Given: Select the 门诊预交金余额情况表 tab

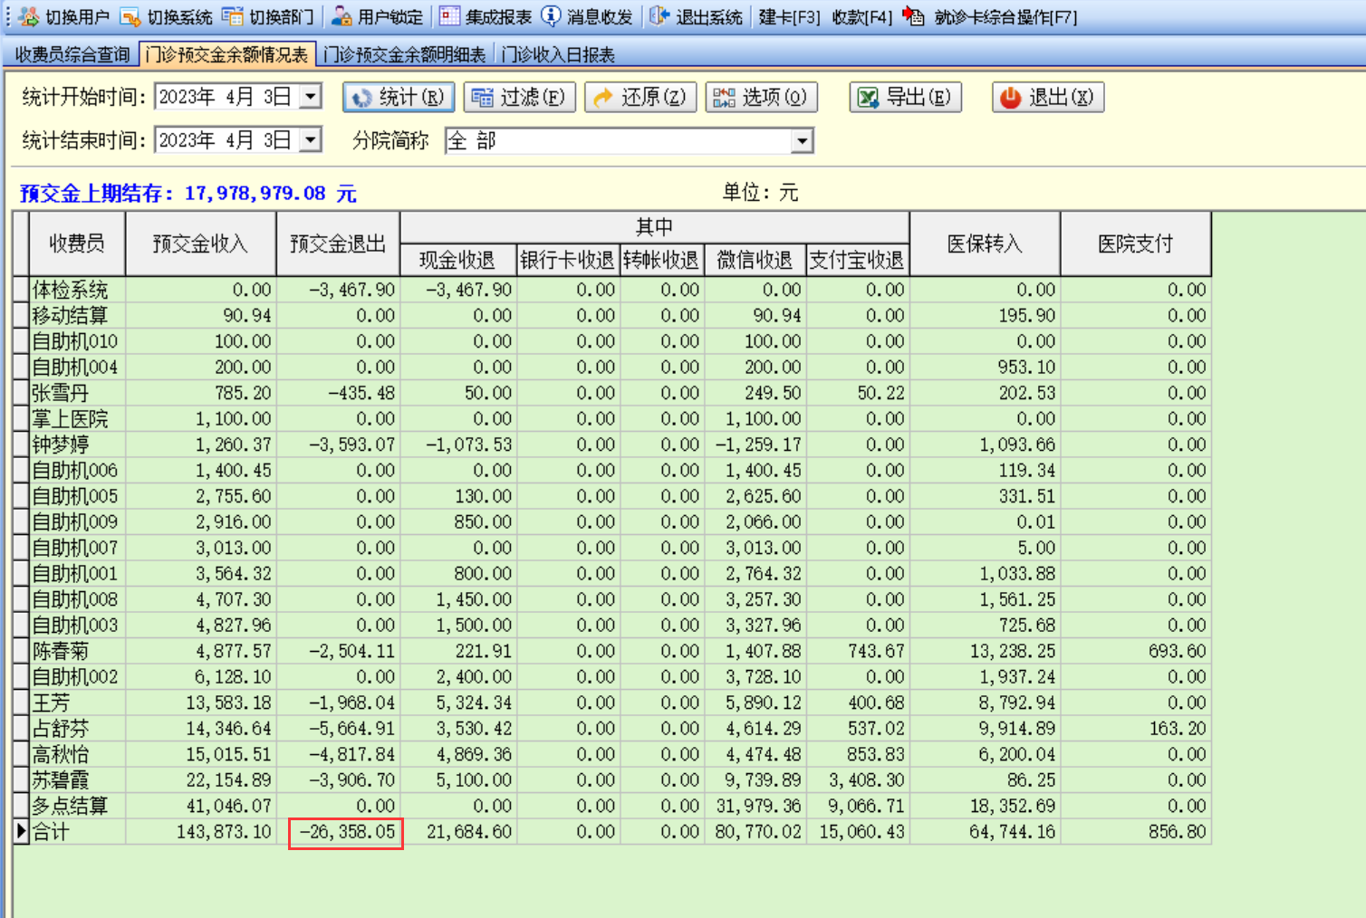Looking at the screenshot, I should [x=227, y=55].
